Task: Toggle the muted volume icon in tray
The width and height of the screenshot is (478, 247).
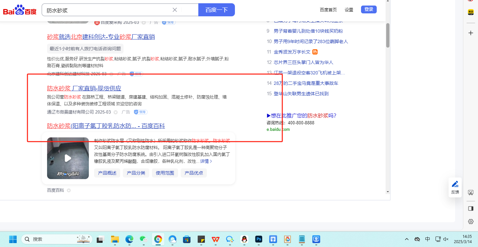Action: click(x=446, y=239)
